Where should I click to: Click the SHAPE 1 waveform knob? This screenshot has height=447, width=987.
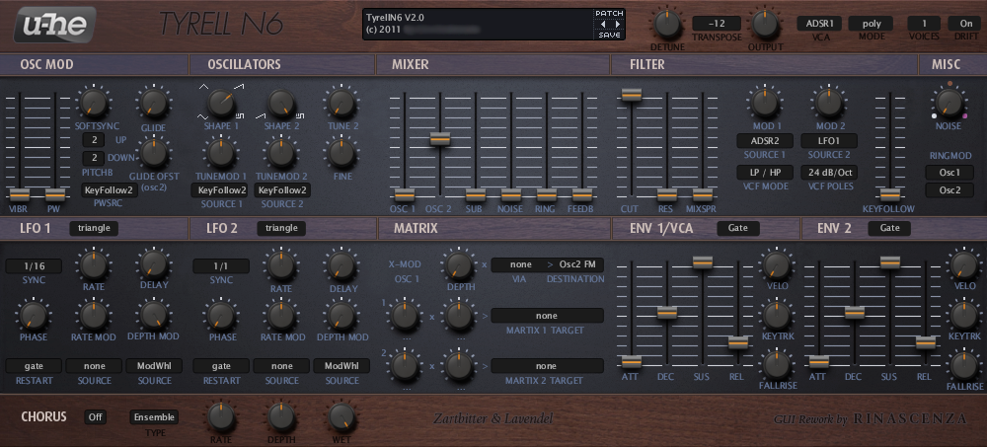click(x=220, y=102)
